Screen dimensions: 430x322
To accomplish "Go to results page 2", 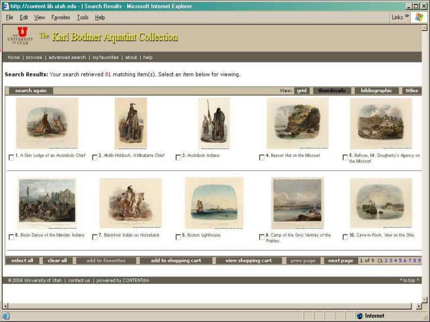I will pos(386,260).
